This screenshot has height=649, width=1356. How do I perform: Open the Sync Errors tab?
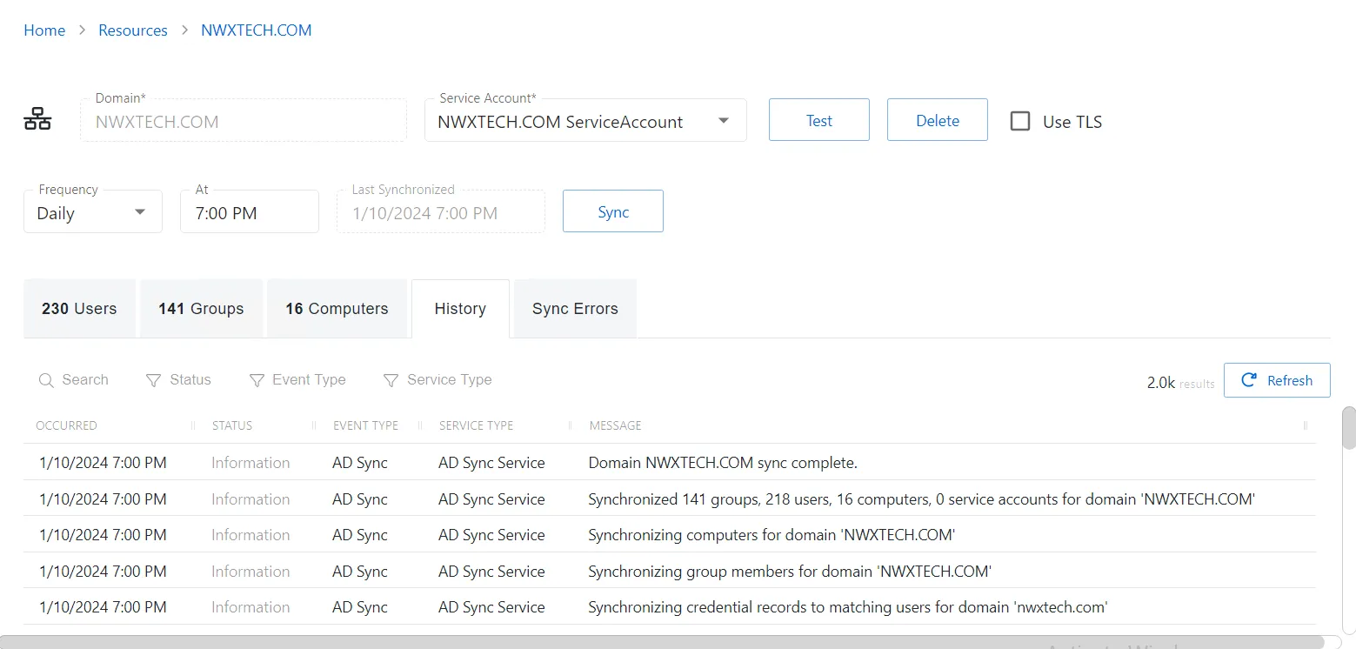[575, 309]
